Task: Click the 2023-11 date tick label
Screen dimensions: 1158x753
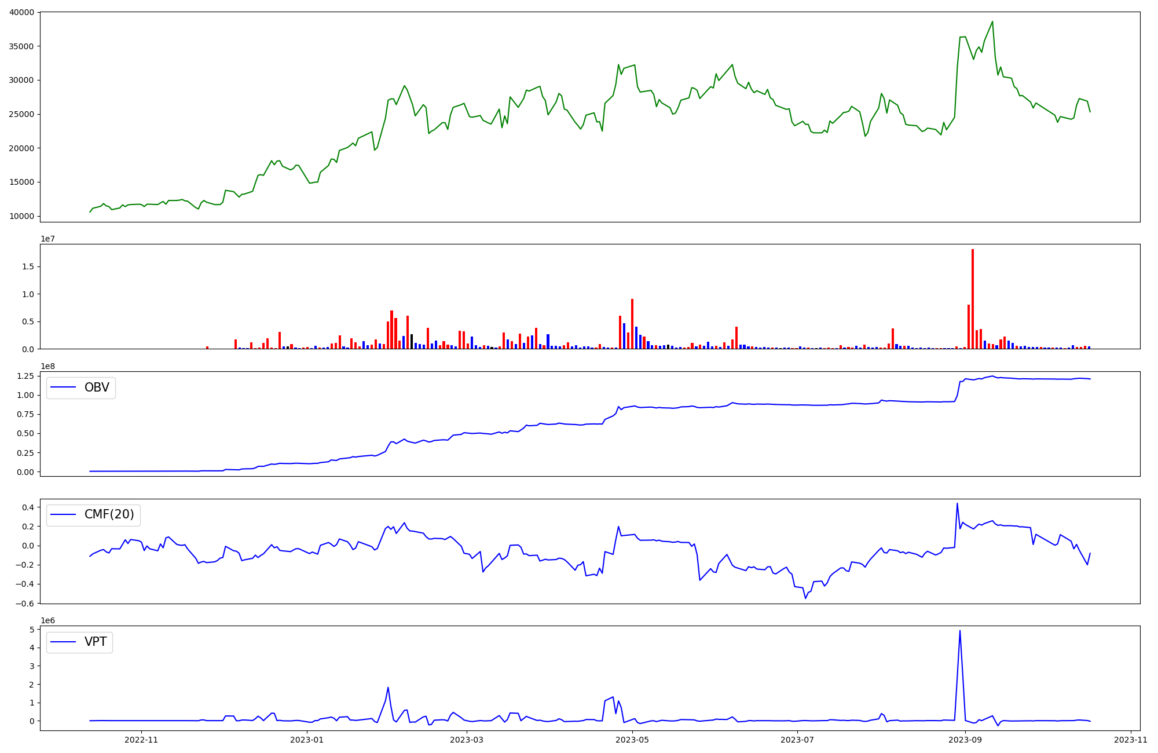Action: [x=1131, y=740]
